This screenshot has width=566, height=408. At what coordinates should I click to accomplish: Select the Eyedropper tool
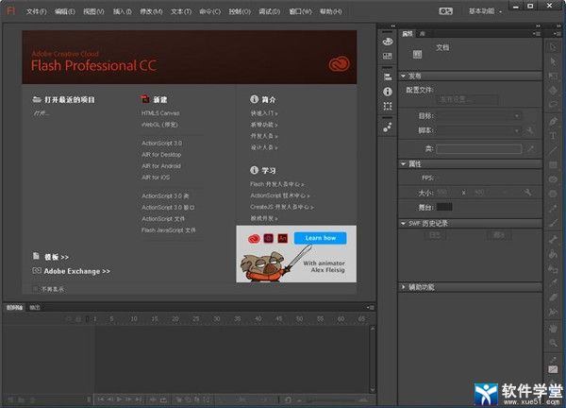(x=553, y=282)
